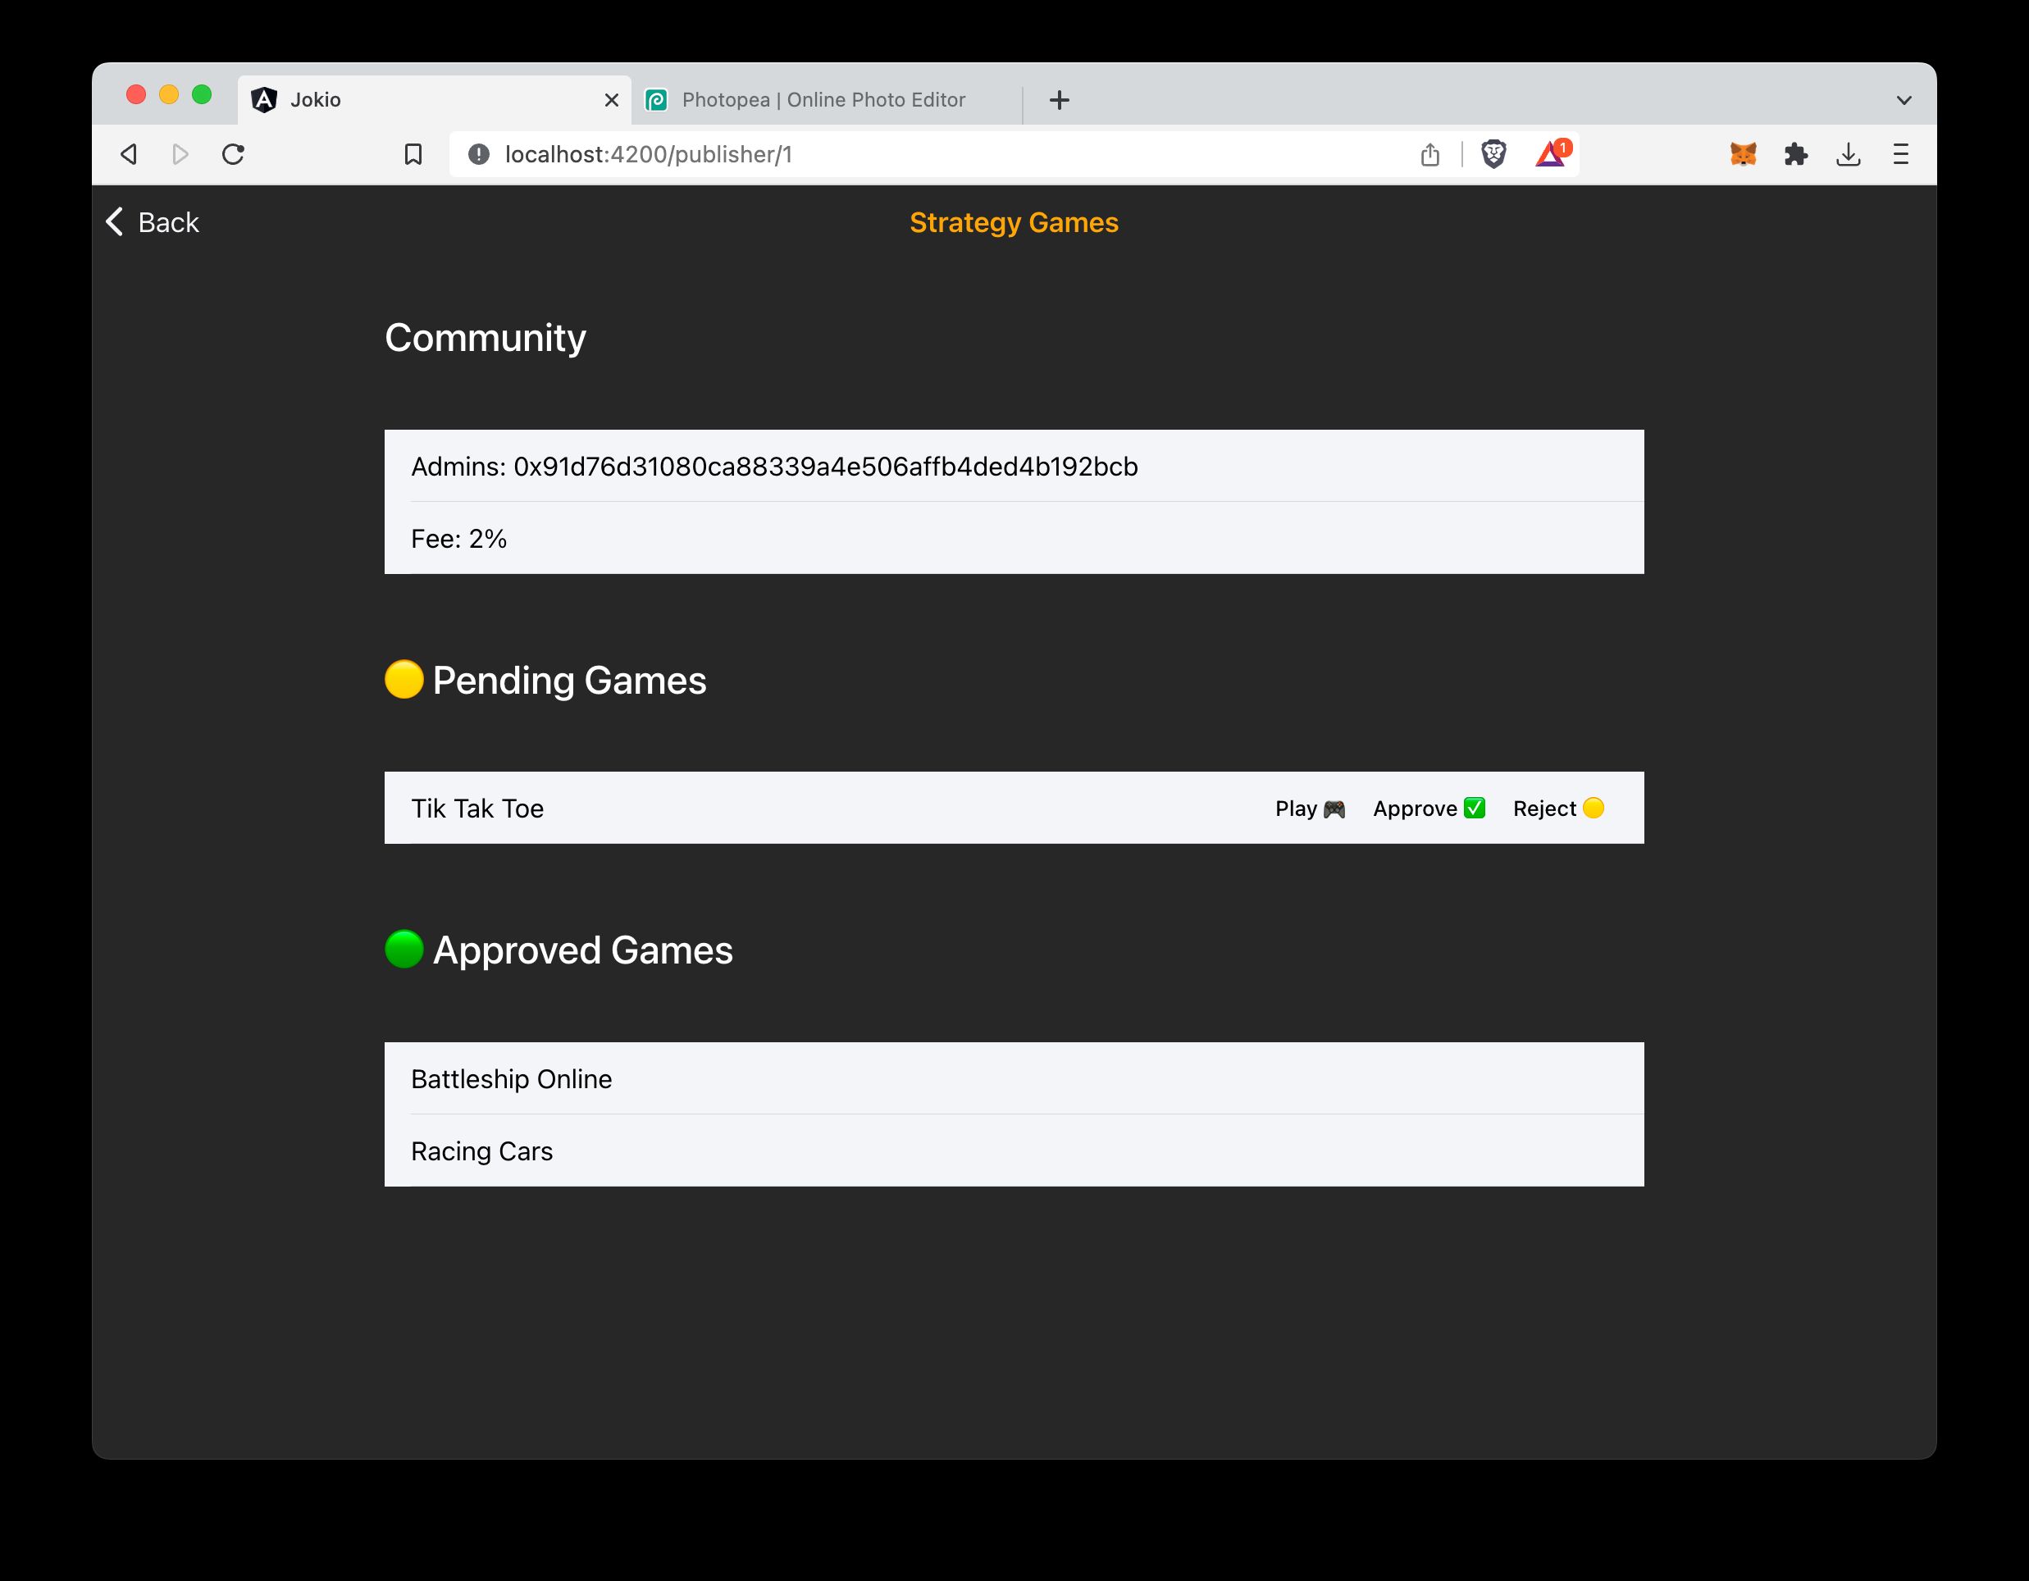Open the Brave Shields lion icon
The image size is (2029, 1581).
[1493, 154]
